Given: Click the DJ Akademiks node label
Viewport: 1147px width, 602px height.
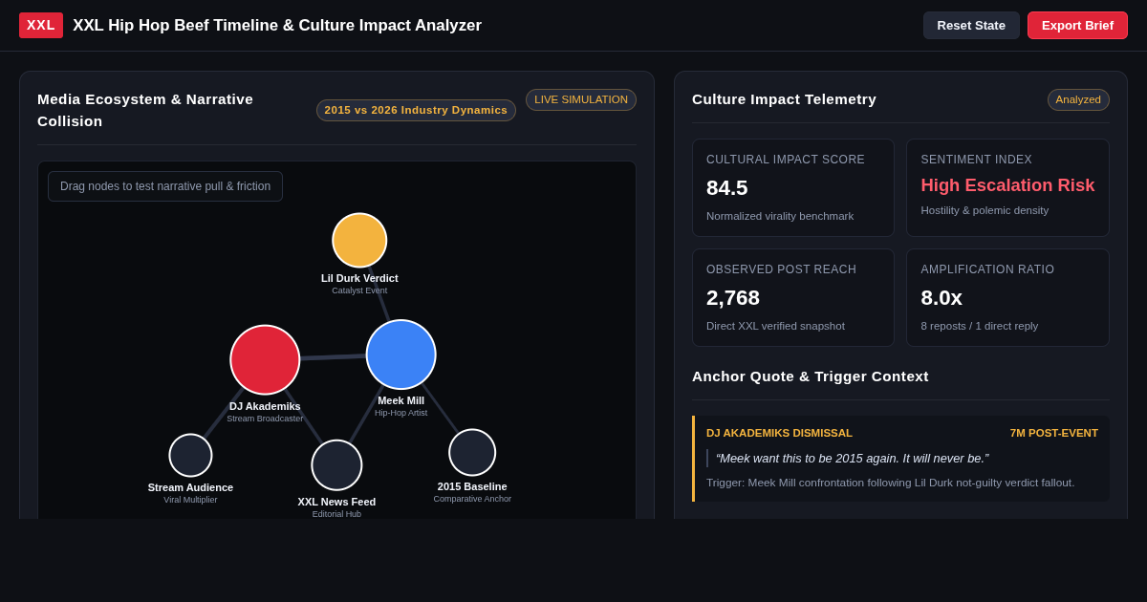Looking at the screenshot, I should click(265, 406).
